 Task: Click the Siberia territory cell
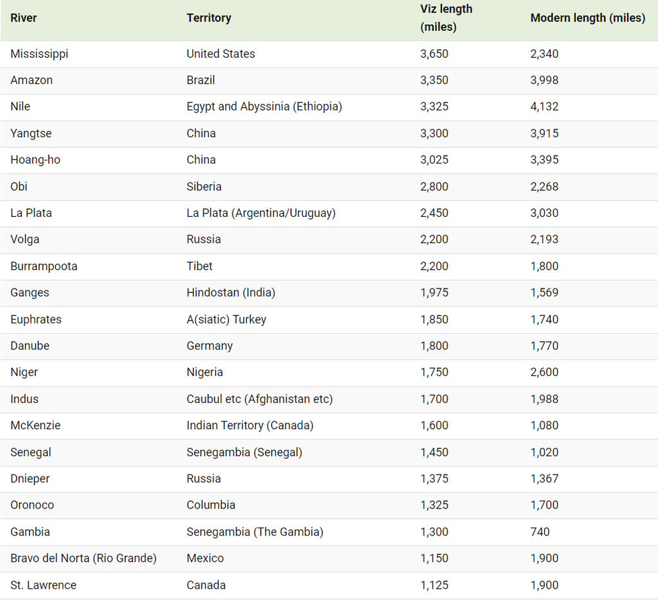(x=204, y=187)
